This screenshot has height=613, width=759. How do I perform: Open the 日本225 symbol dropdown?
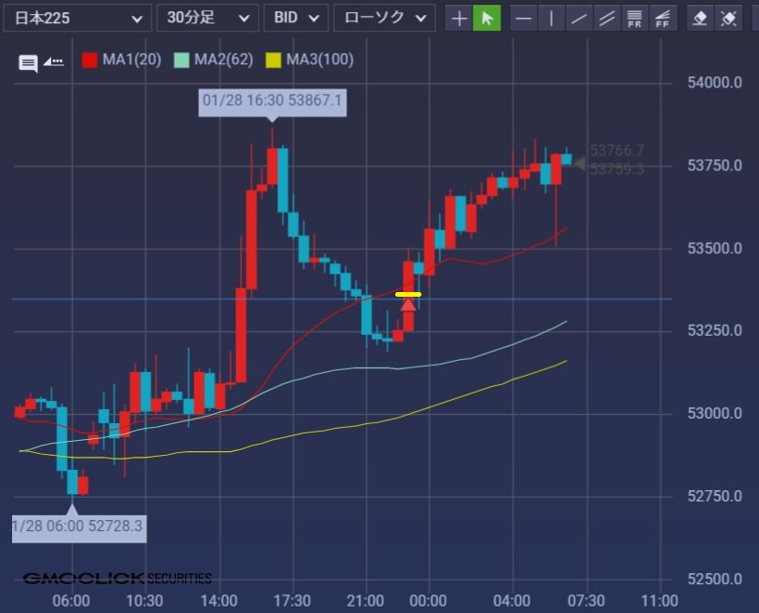pos(77,18)
